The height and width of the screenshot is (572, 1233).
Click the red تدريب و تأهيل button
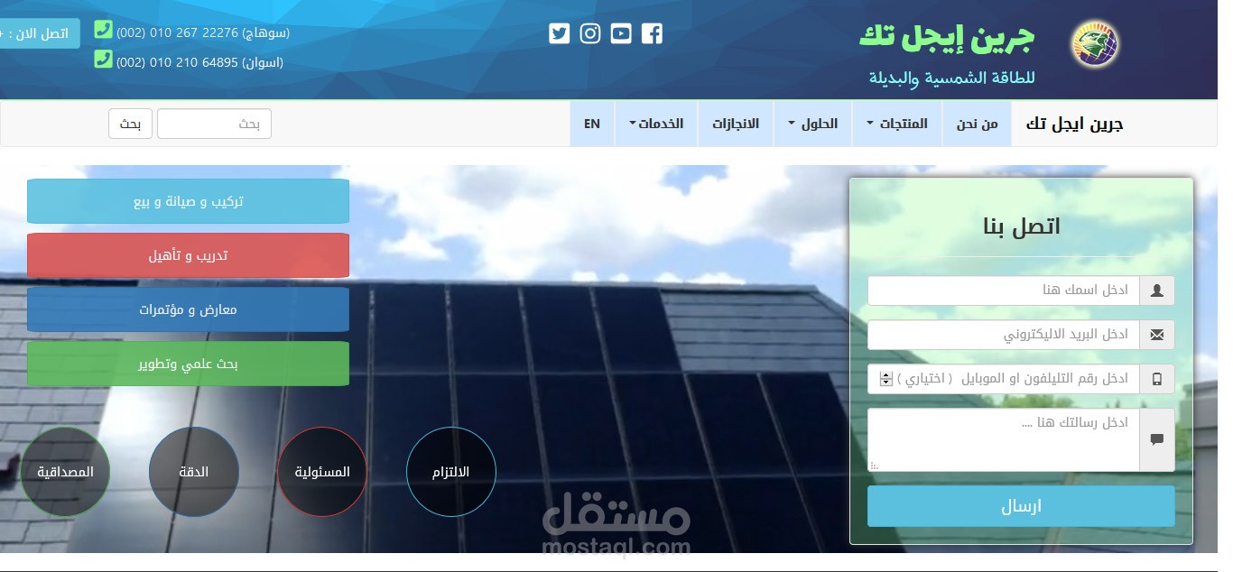pyautogui.click(x=188, y=255)
